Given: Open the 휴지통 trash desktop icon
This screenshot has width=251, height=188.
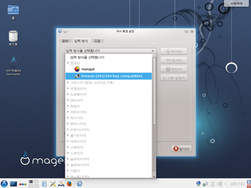Looking at the screenshot, I should (13, 38).
